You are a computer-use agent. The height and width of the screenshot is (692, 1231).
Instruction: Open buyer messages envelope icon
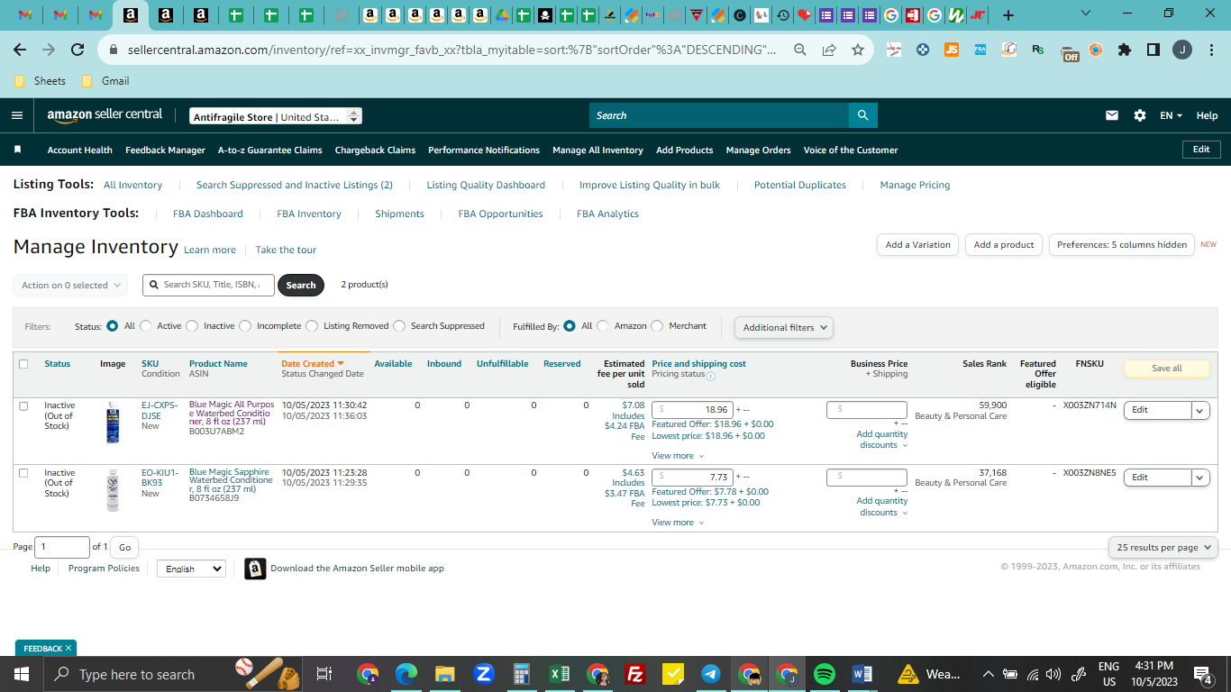1112,115
